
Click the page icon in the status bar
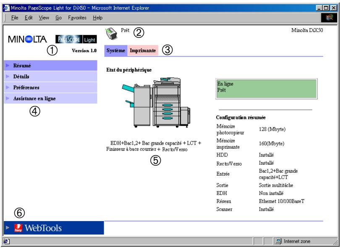(x=6, y=241)
